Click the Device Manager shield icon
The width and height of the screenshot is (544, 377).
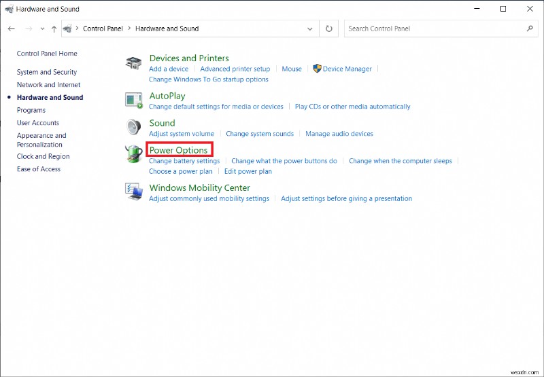[x=317, y=68]
